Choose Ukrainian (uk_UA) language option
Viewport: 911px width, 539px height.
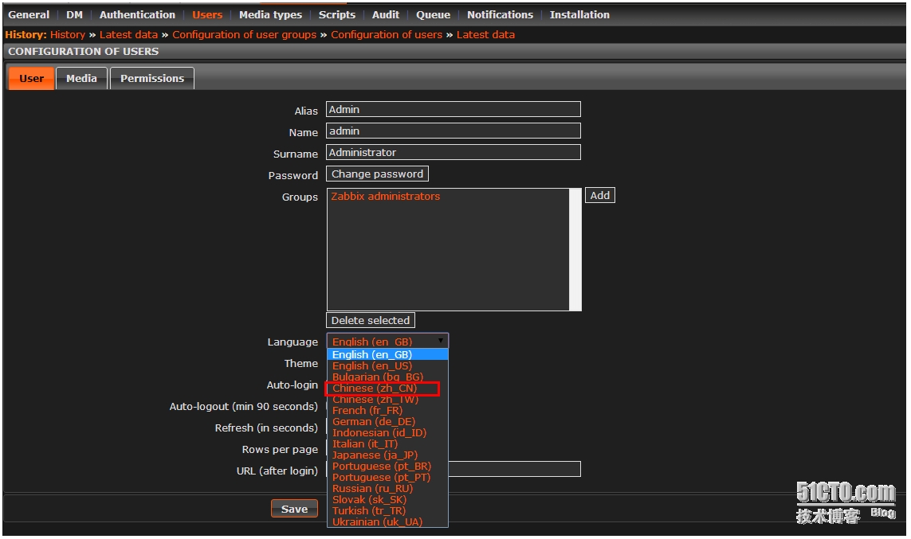point(387,521)
